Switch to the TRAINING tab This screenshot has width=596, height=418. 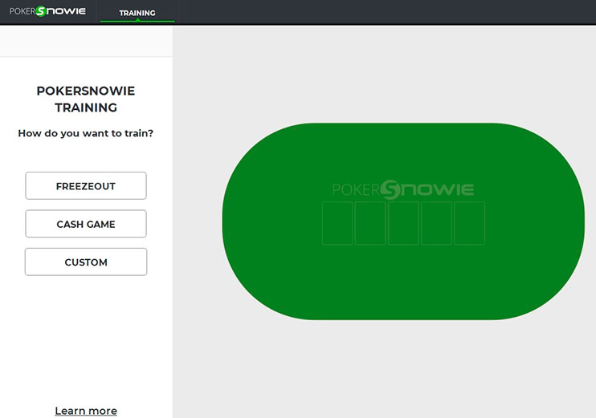[137, 13]
